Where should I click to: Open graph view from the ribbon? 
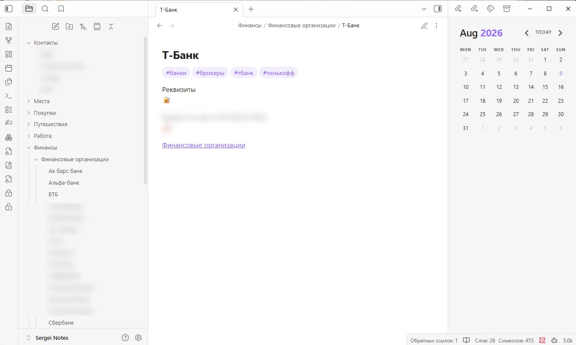(x=9, y=40)
